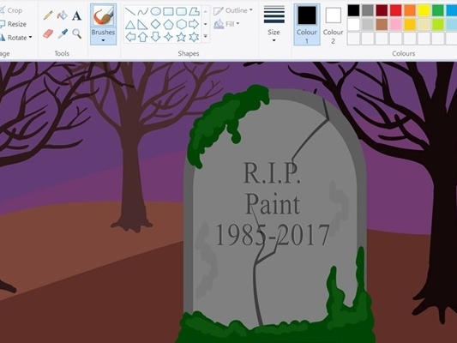Select the Text tool
The image size is (457, 343).
pyautogui.click(x=76, y=15)
